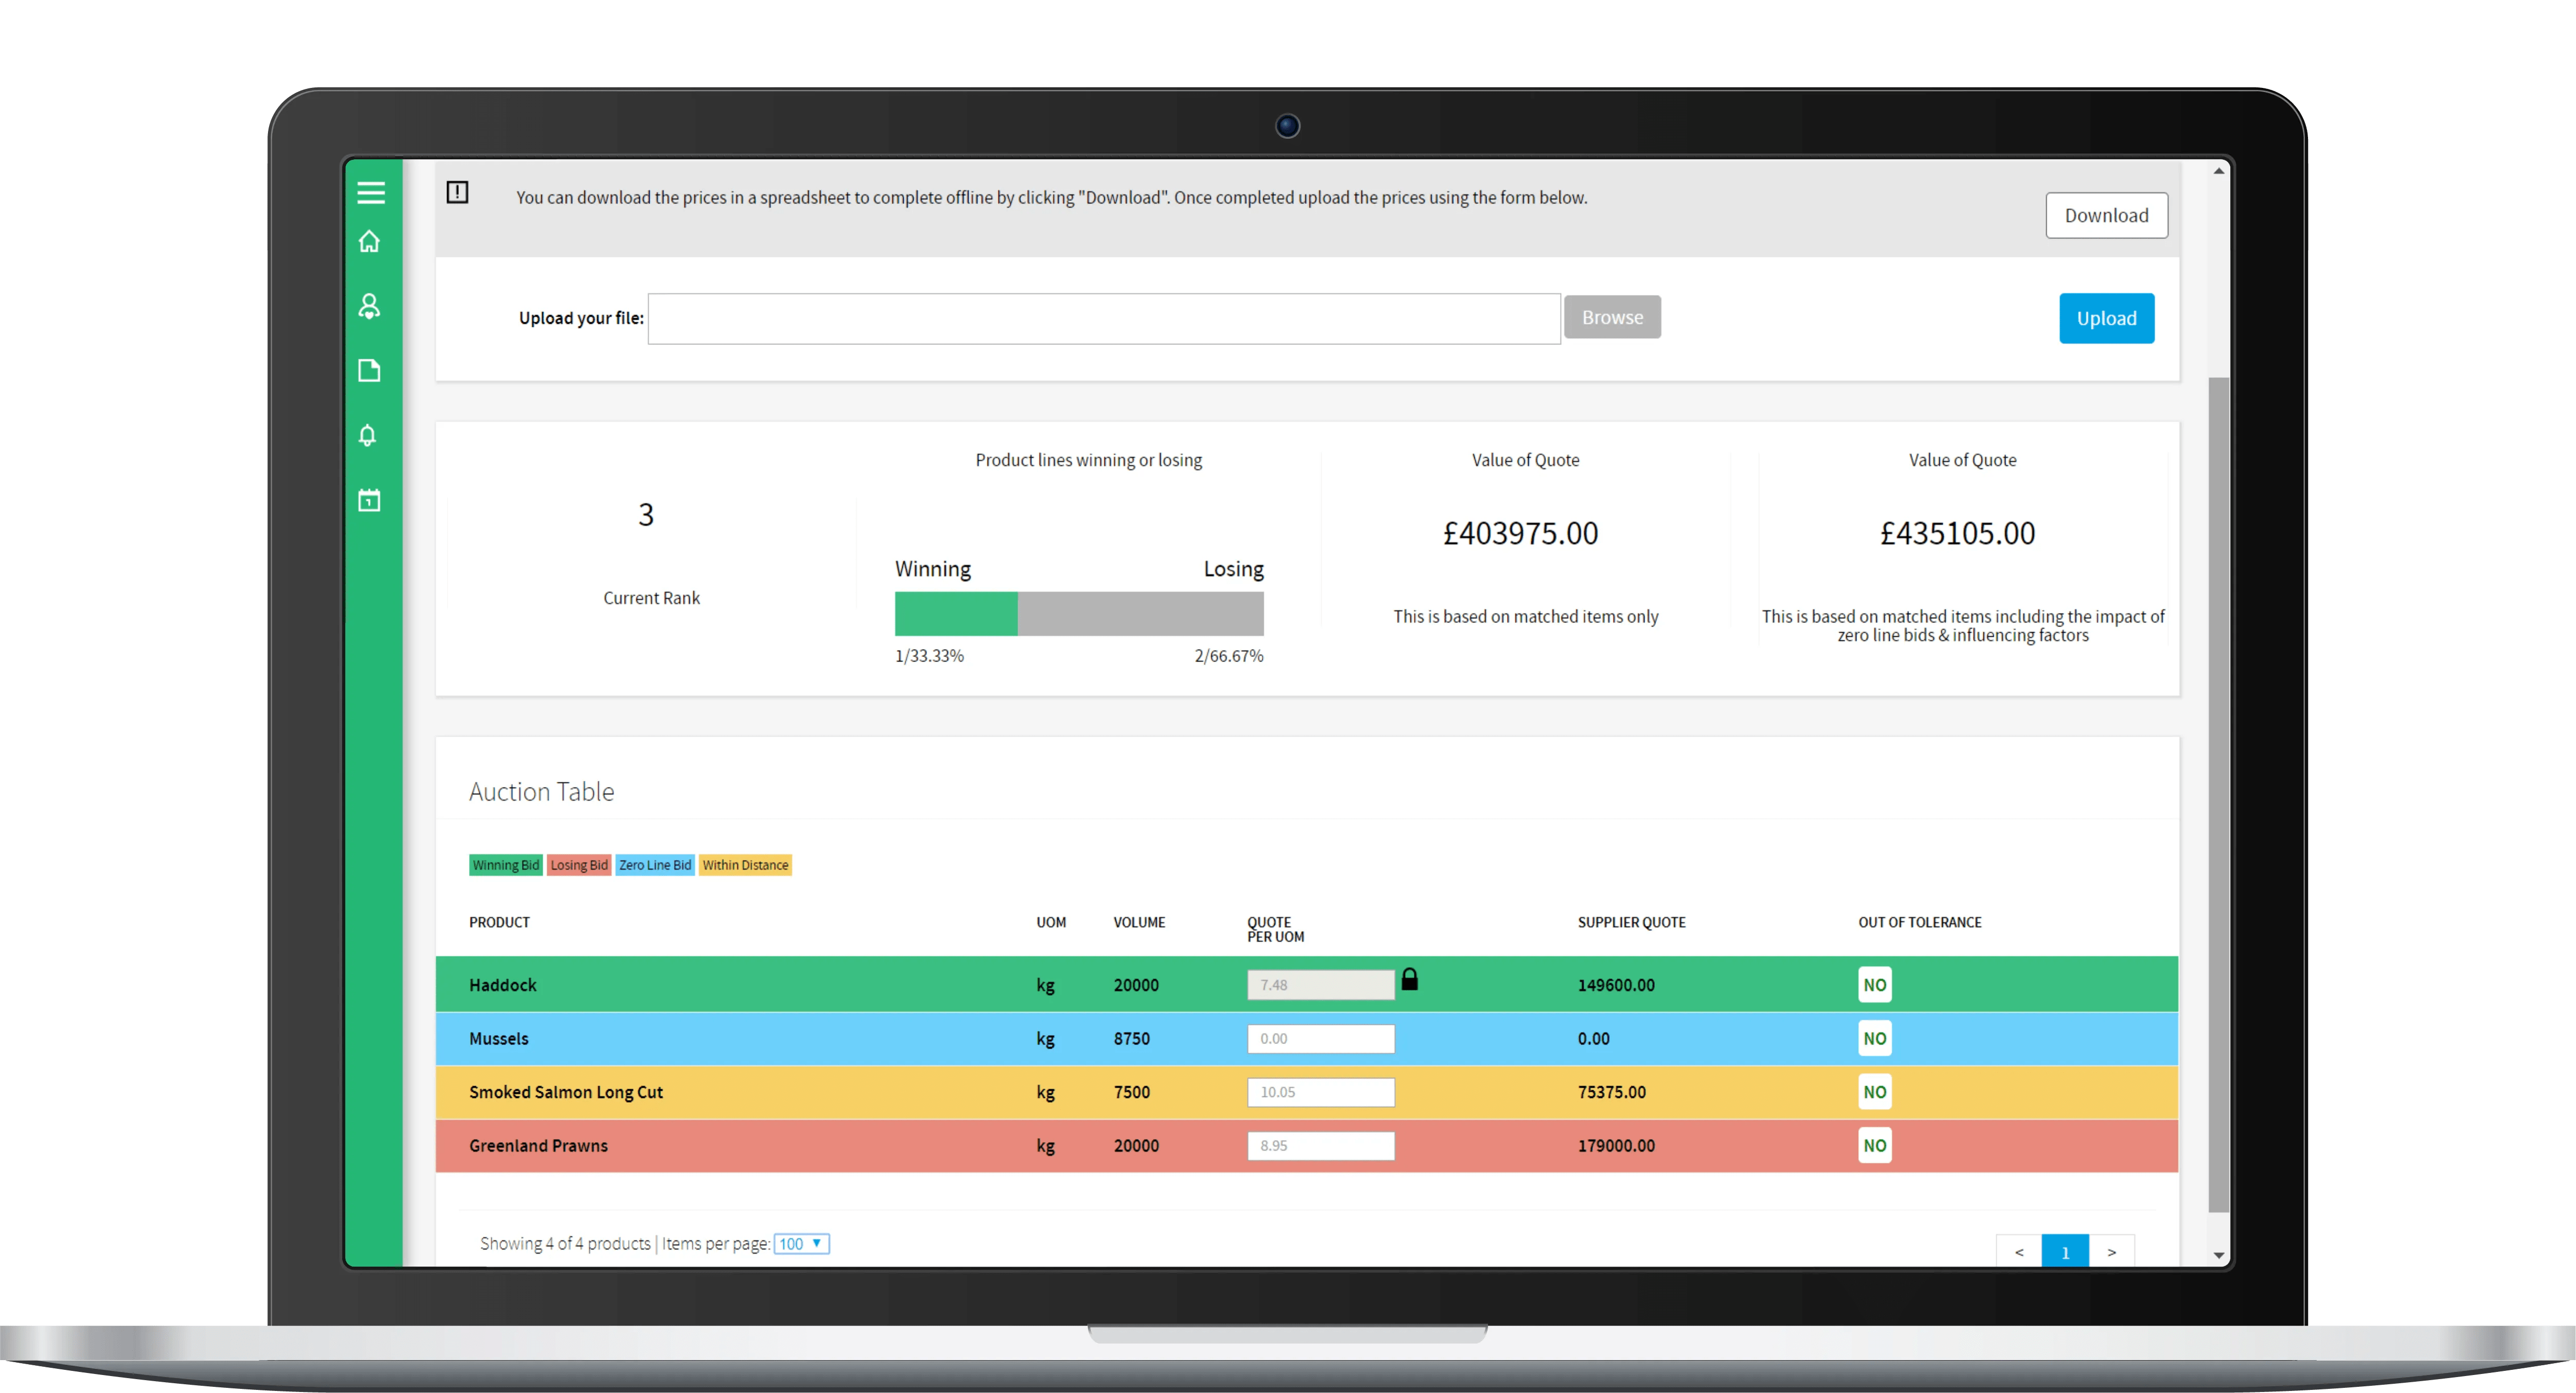Click Browse to choose a file

coord(1612,318)
